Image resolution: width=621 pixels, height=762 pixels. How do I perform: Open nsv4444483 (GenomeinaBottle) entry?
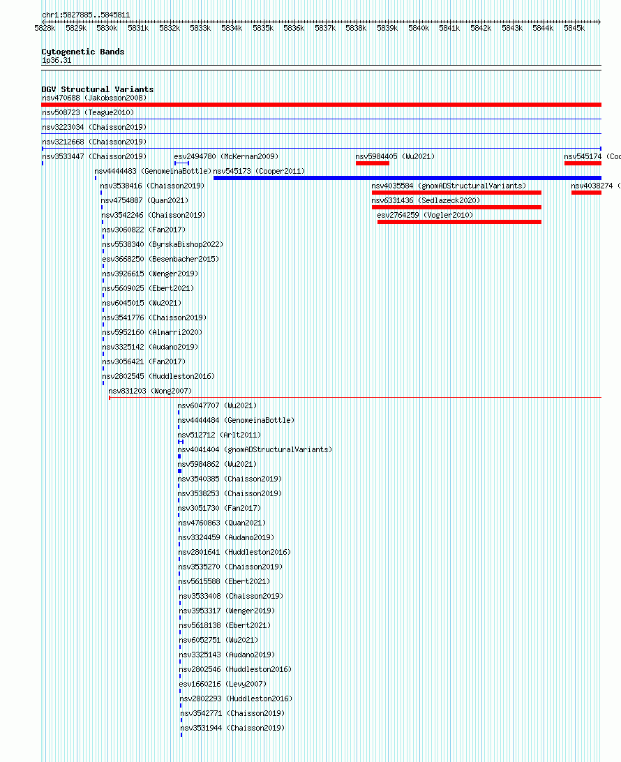pyautogui.click(x=153, y=171)
